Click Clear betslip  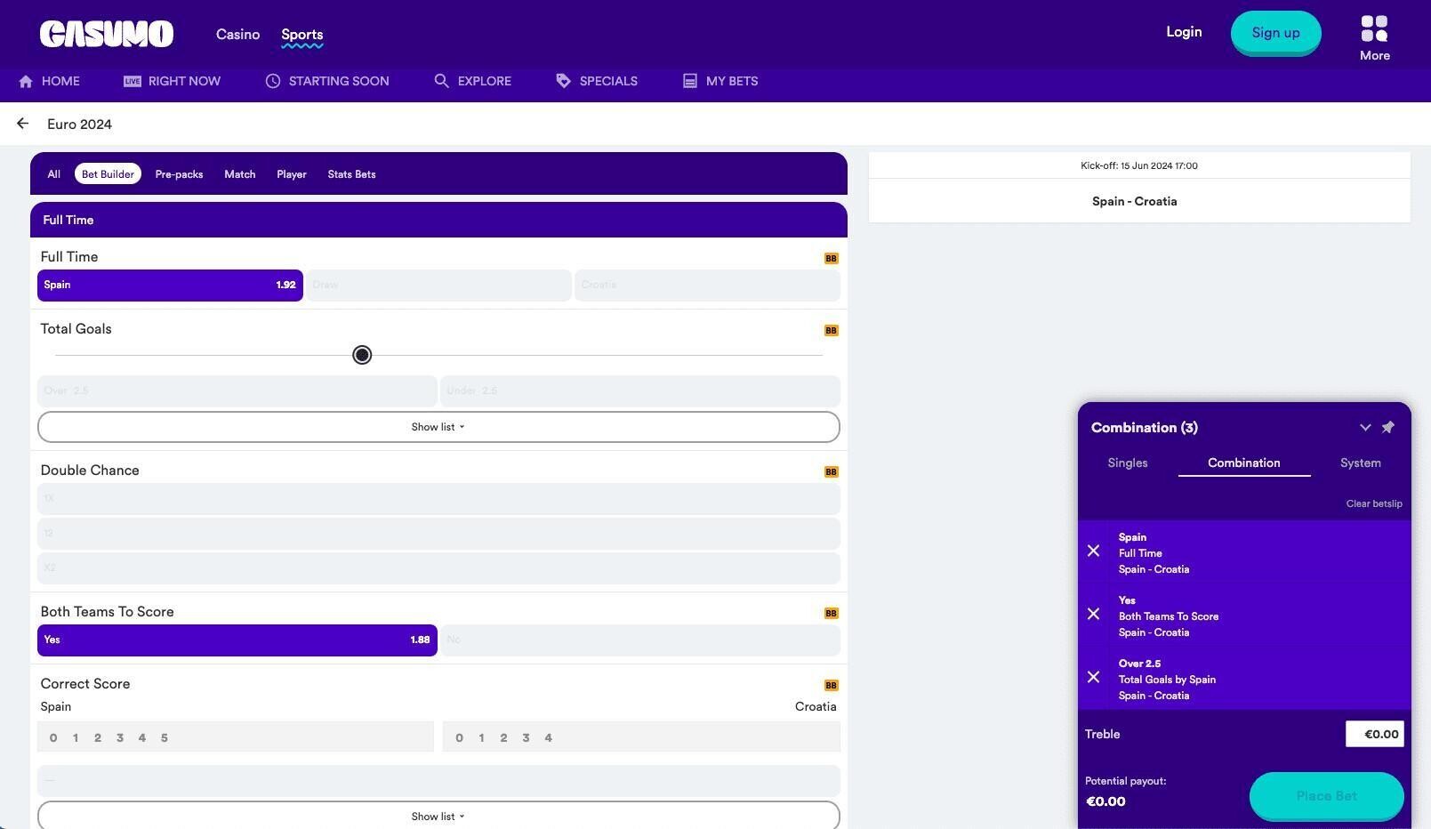click(1374, 503)
